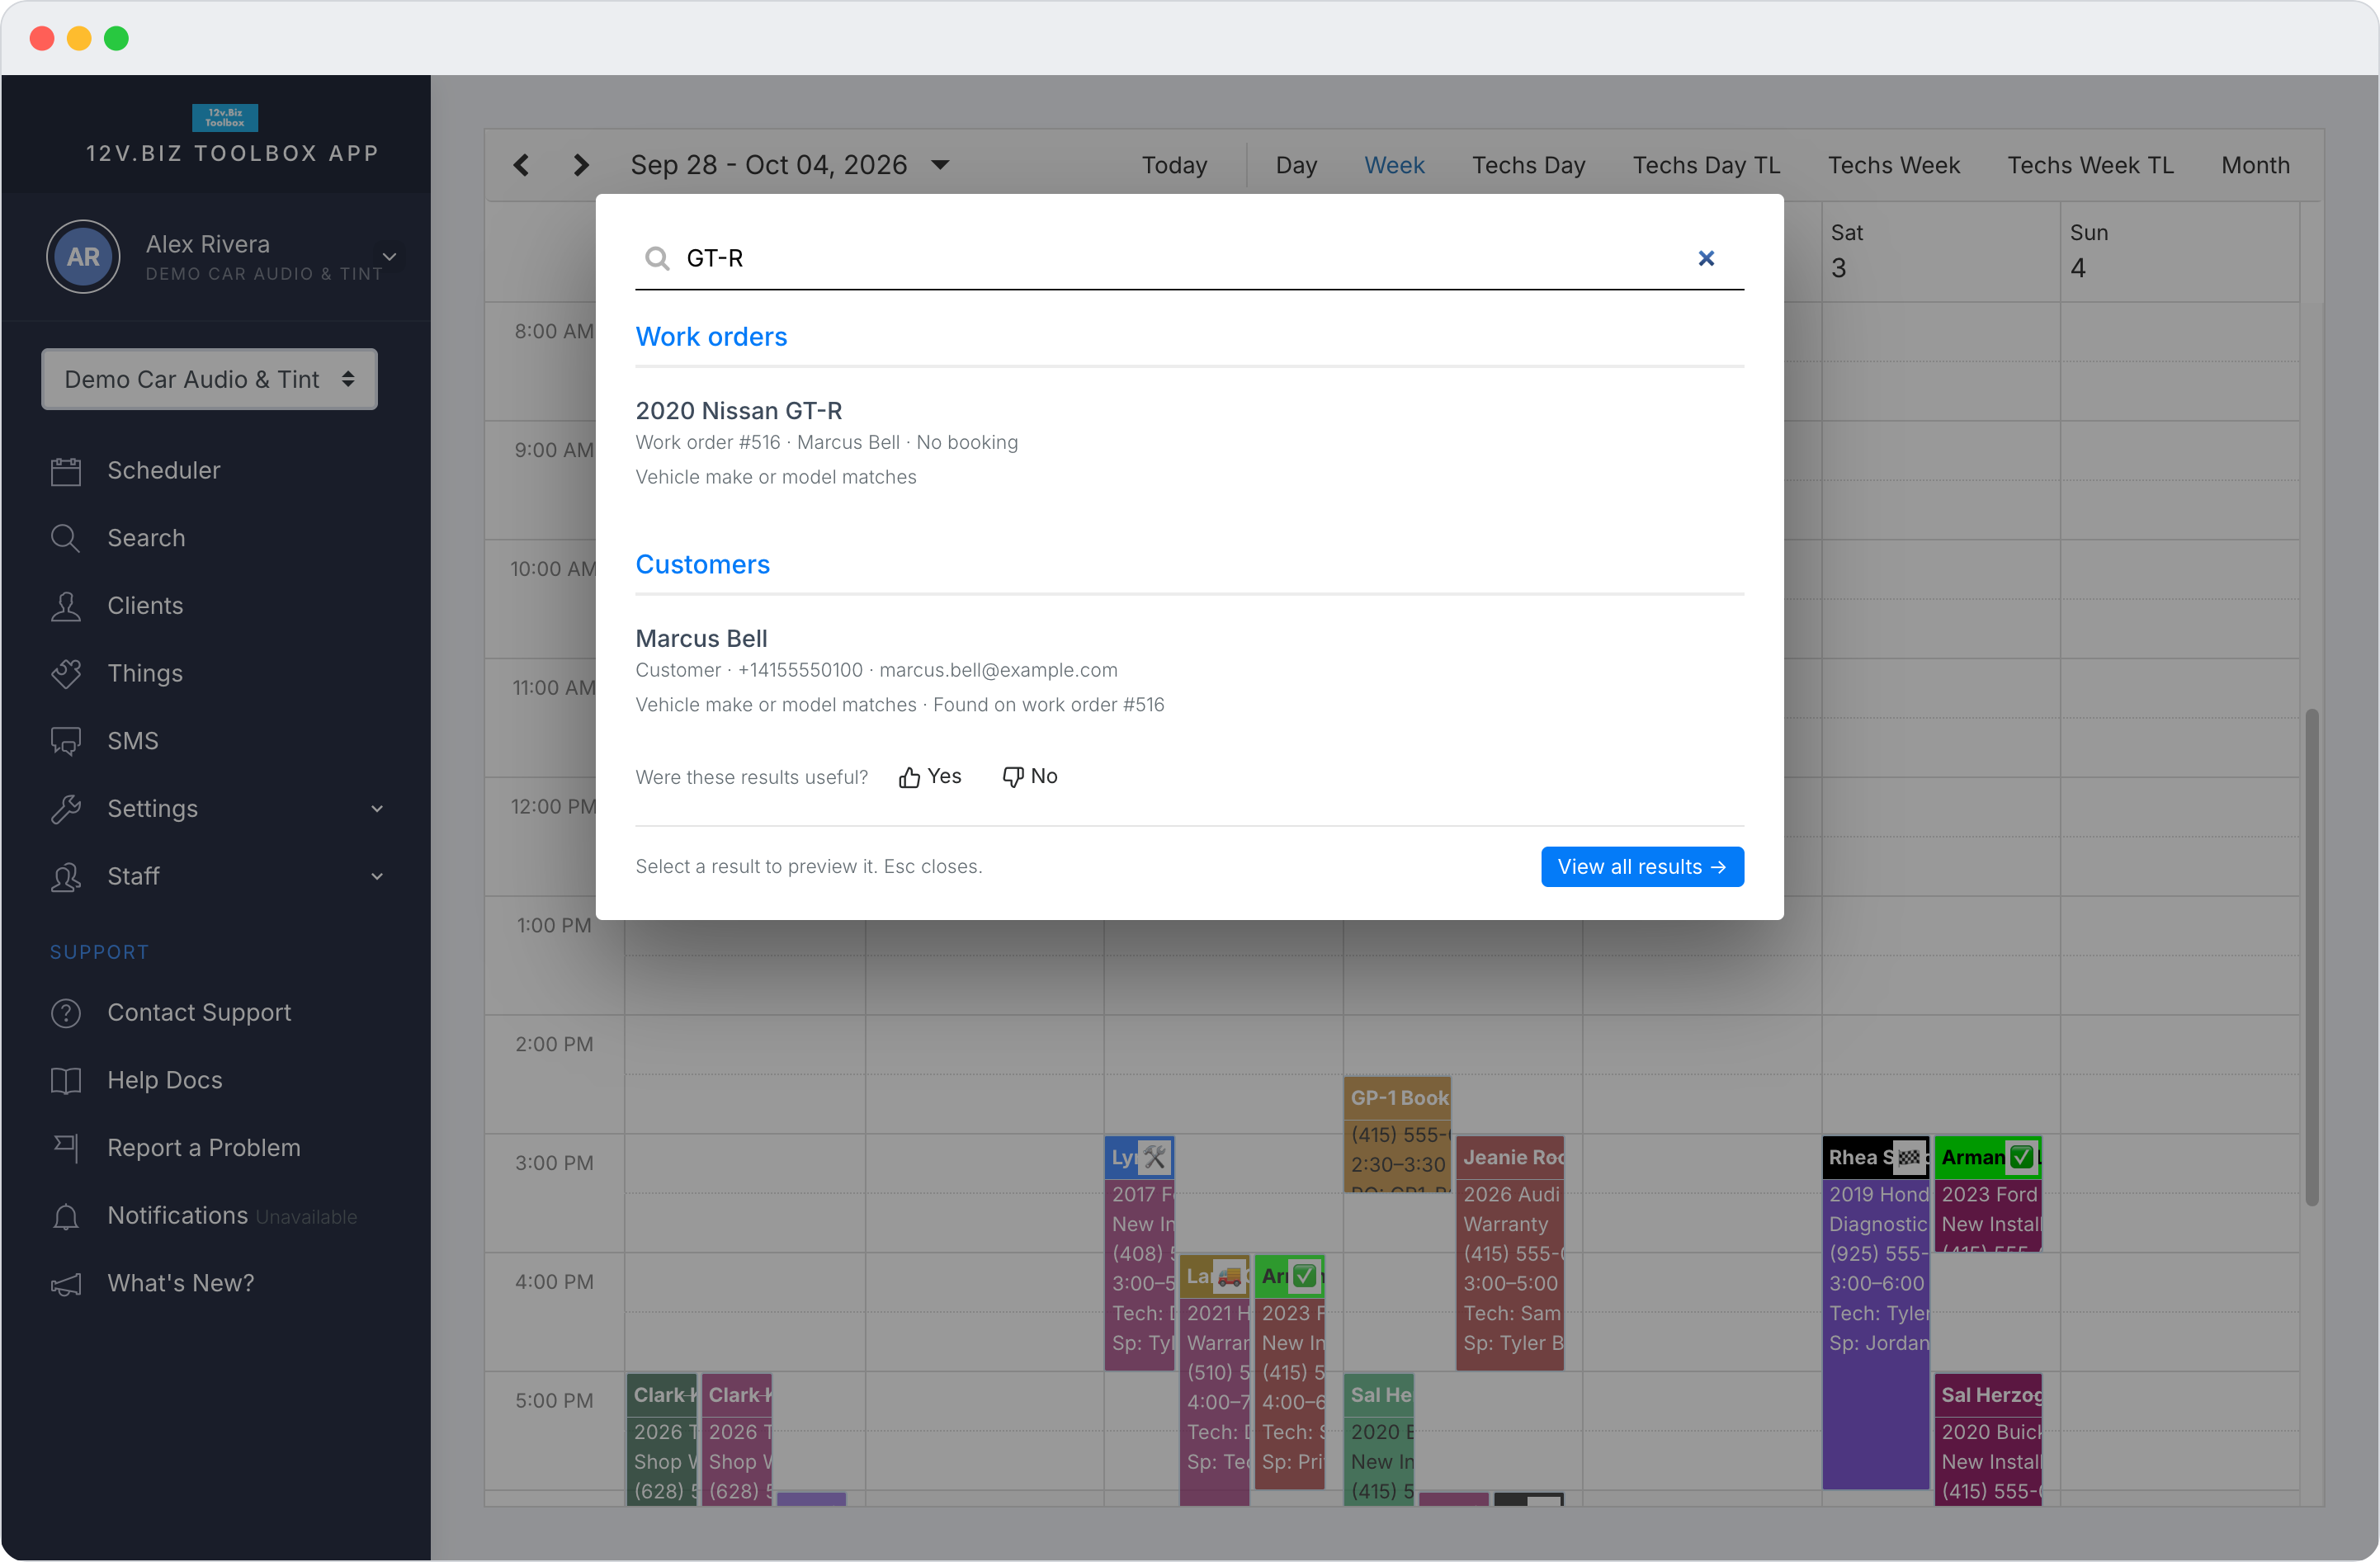Switch to Techs Day TL view
2380x1562 pixels.
pos(1706,165)
